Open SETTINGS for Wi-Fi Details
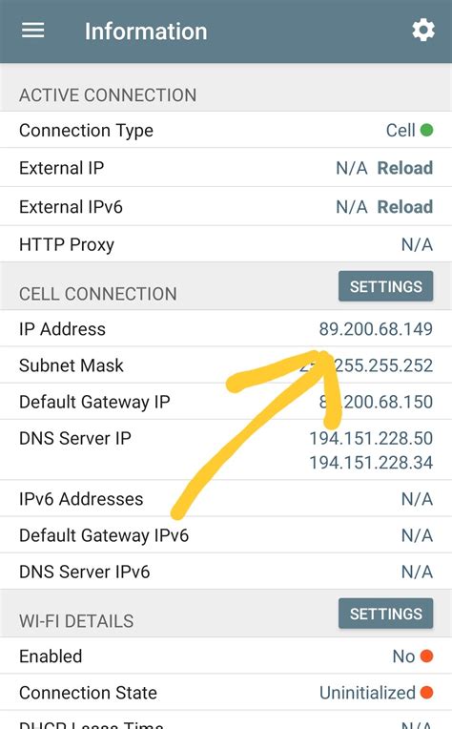The height and width of the screenshot is (729, 452). tap(385, 614)
